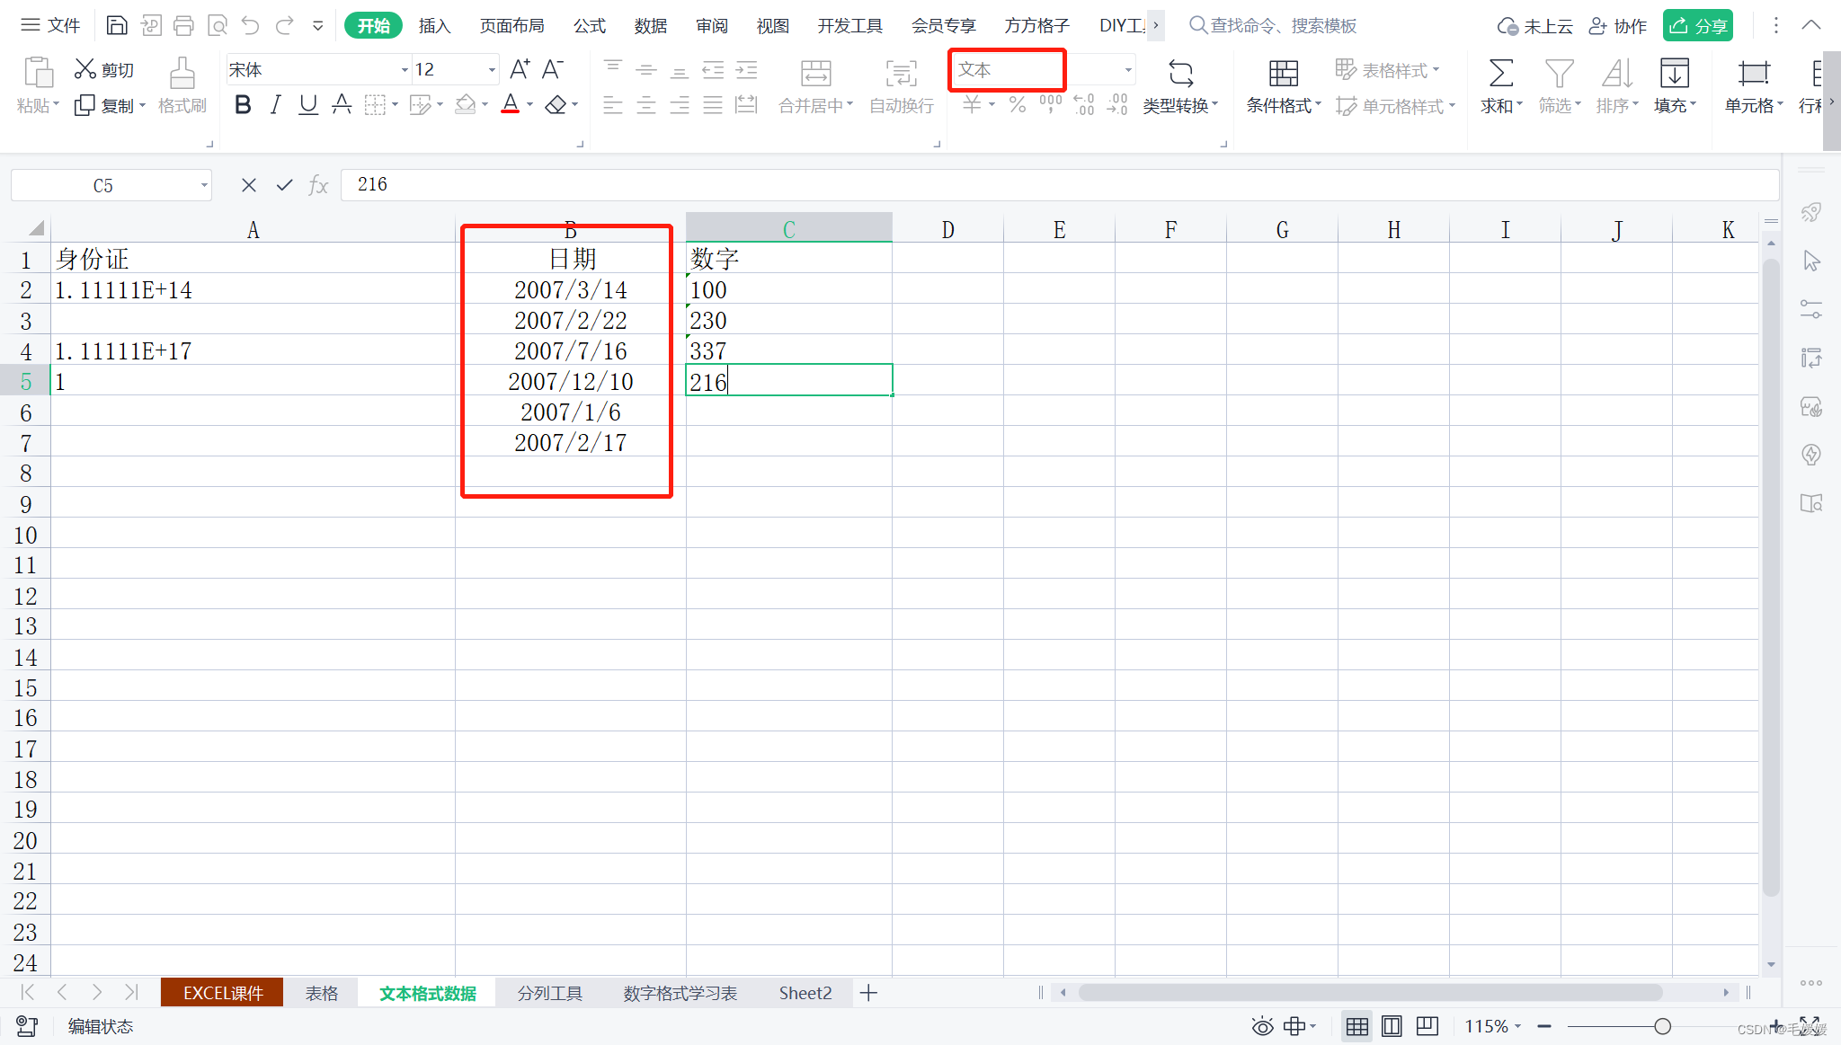
Task: Click cell B4 containing 2007/7/16
Action: coord(570,350)
